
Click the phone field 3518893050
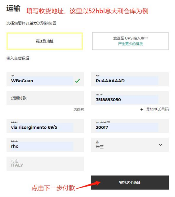[130, 98]
